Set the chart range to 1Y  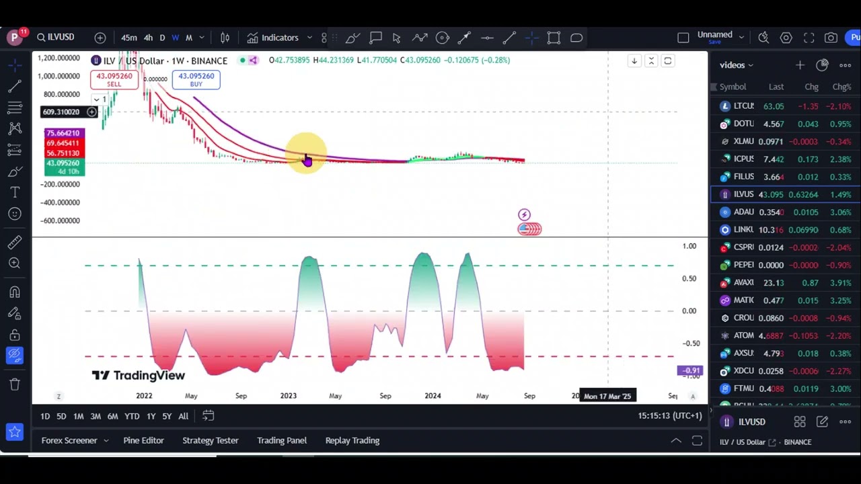(x=151, y=416)
